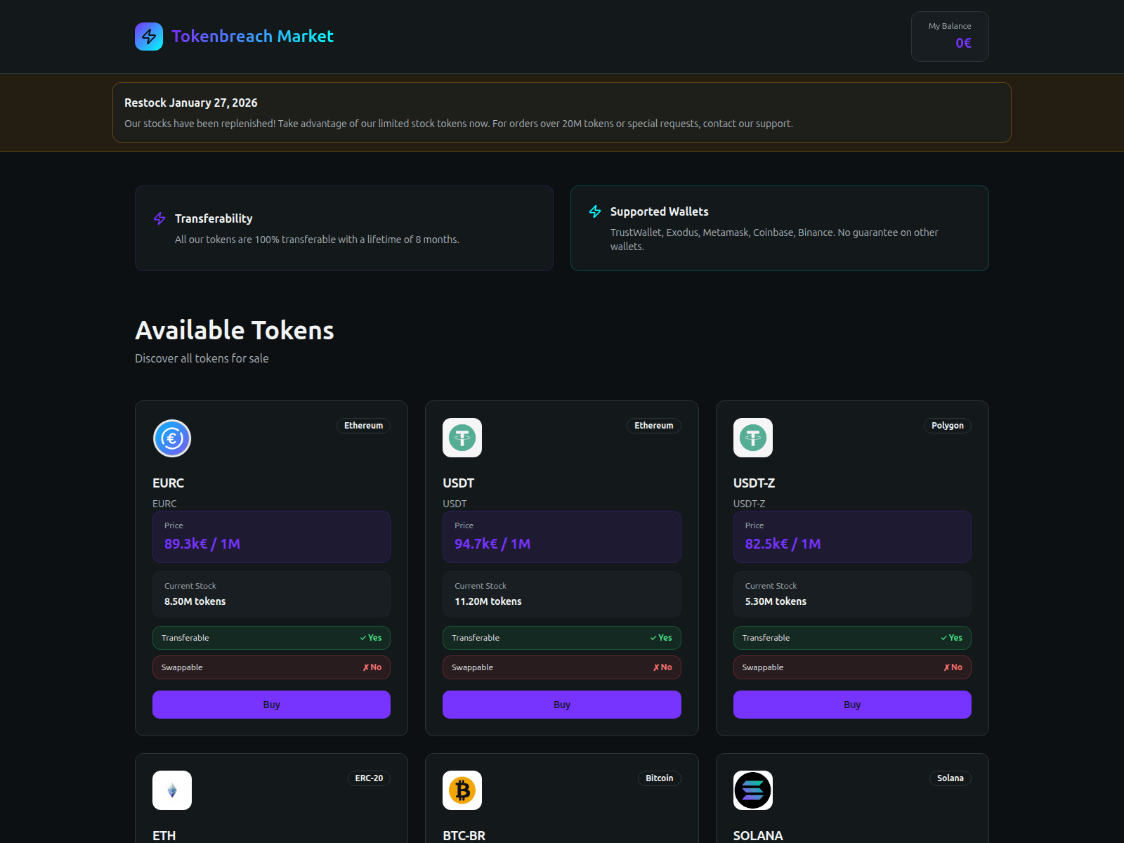The width and height of the screenshot is (1124, 843).
Task: Click the USDT-Z Polygon tether icon
Action: tap(753, 438)
